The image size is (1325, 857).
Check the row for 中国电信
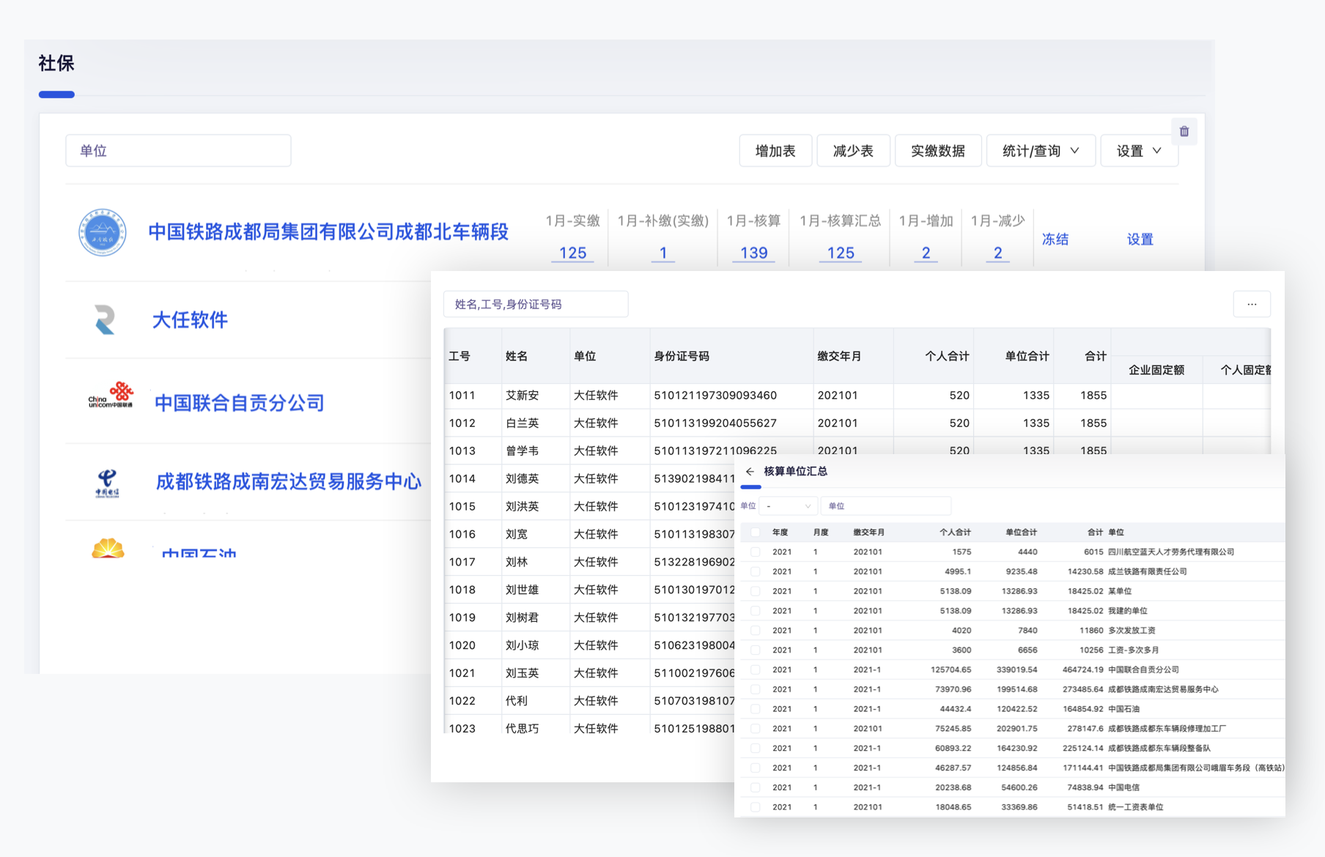[755, 788]
